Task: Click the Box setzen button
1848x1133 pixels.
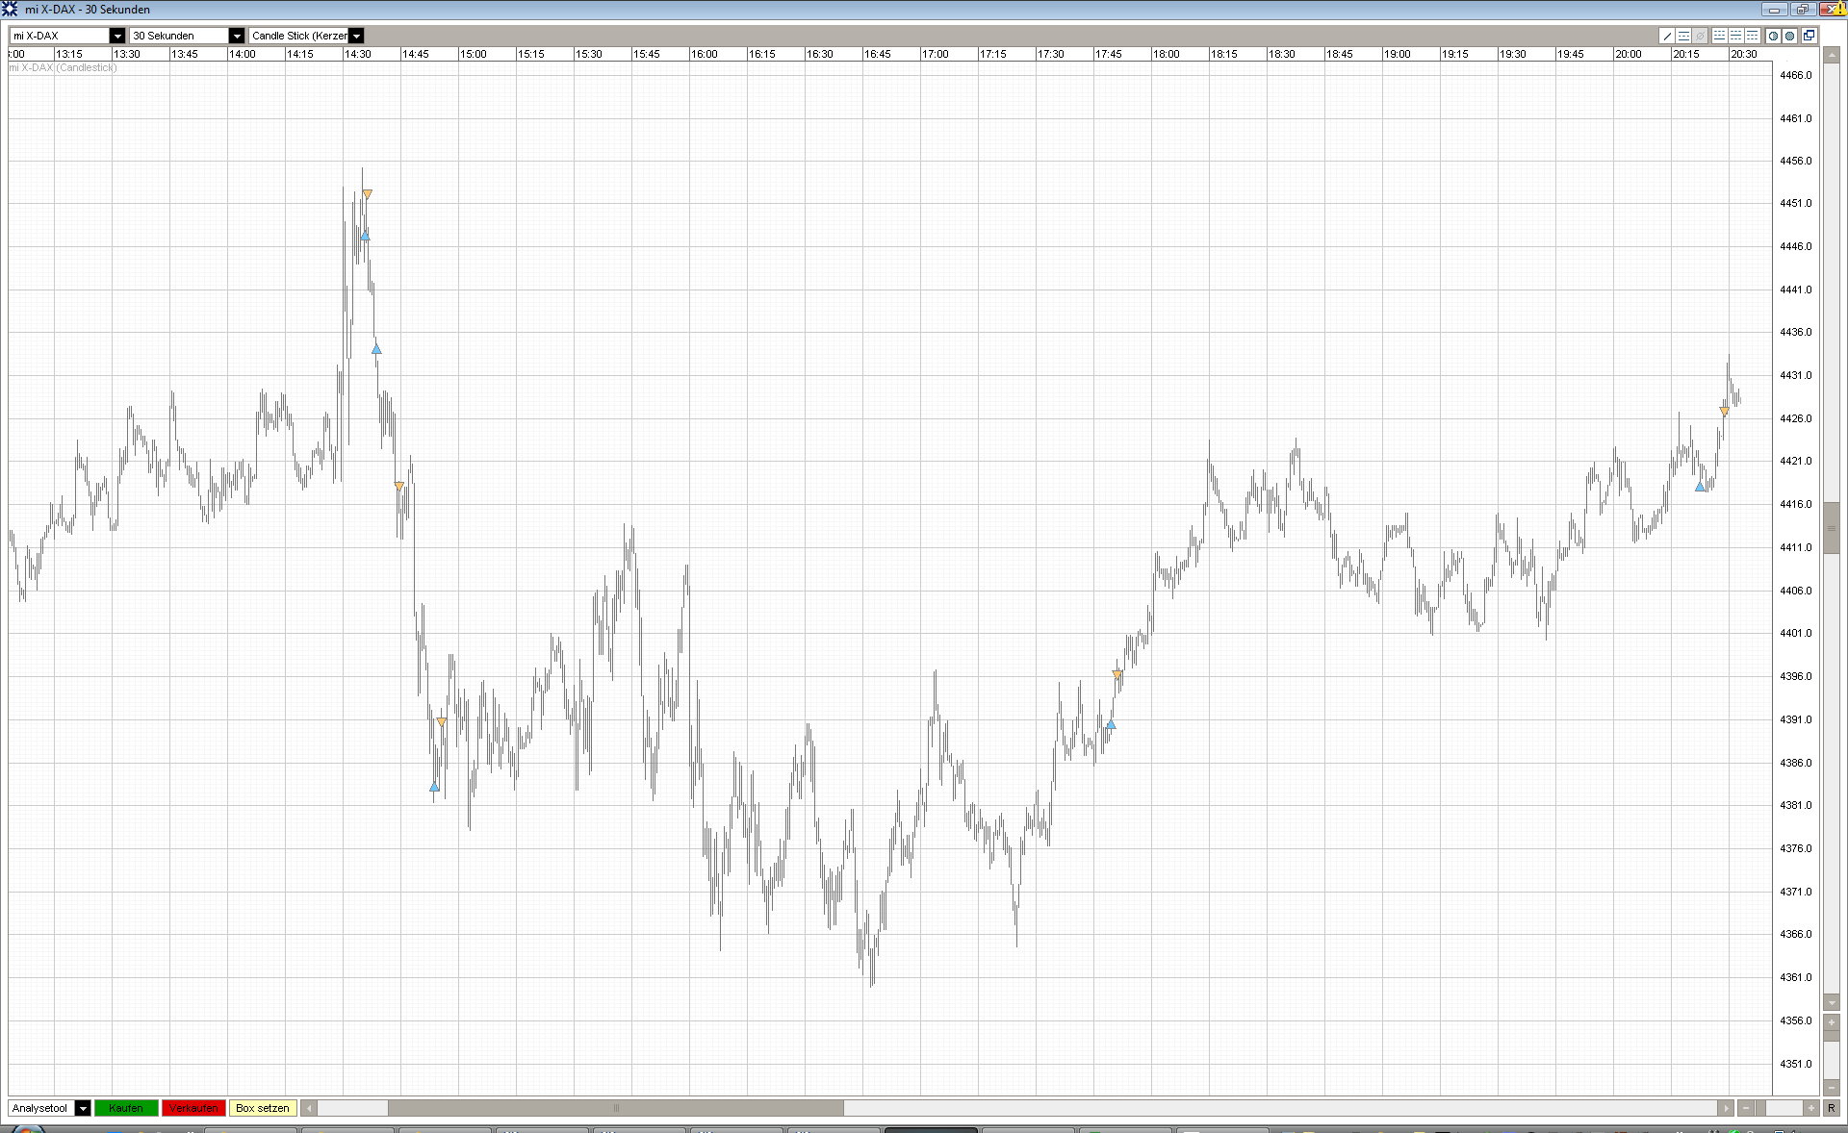Action: (262, 1108)
